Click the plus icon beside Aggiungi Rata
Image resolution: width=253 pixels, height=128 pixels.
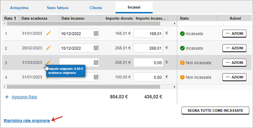pyautogui.click(x=7, y=97)
